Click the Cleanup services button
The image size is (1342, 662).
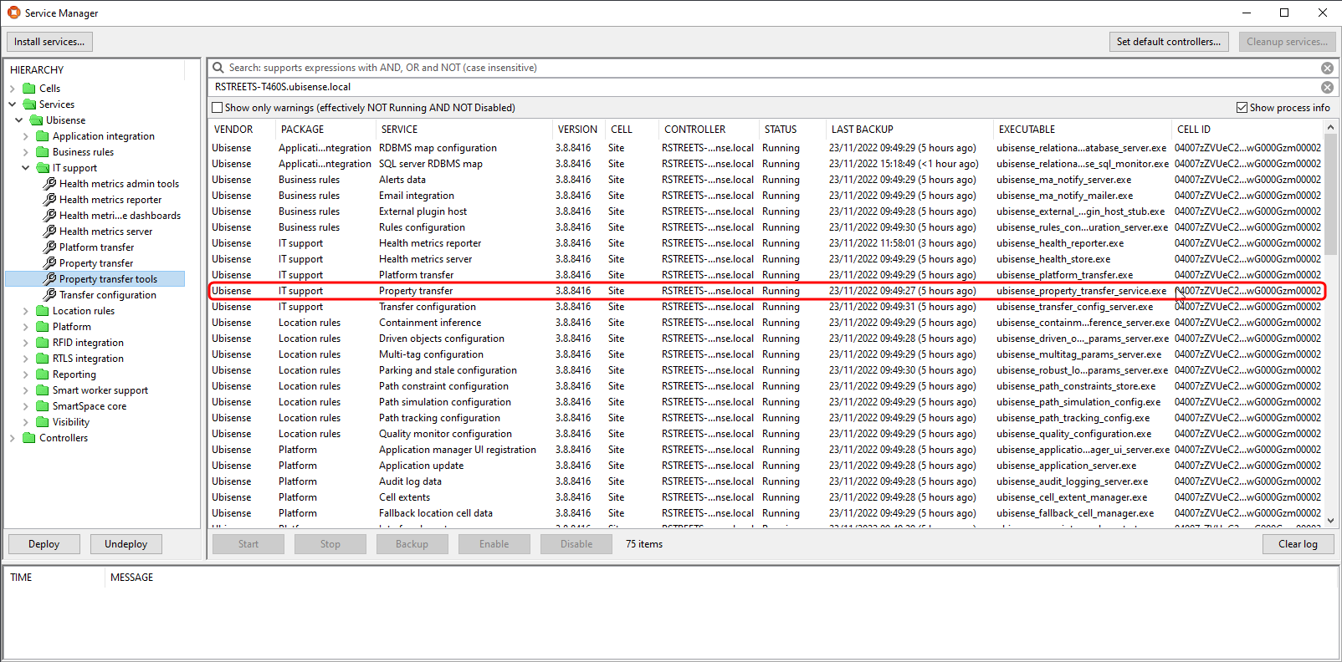pyautogui.click(x=1287, y=42)
